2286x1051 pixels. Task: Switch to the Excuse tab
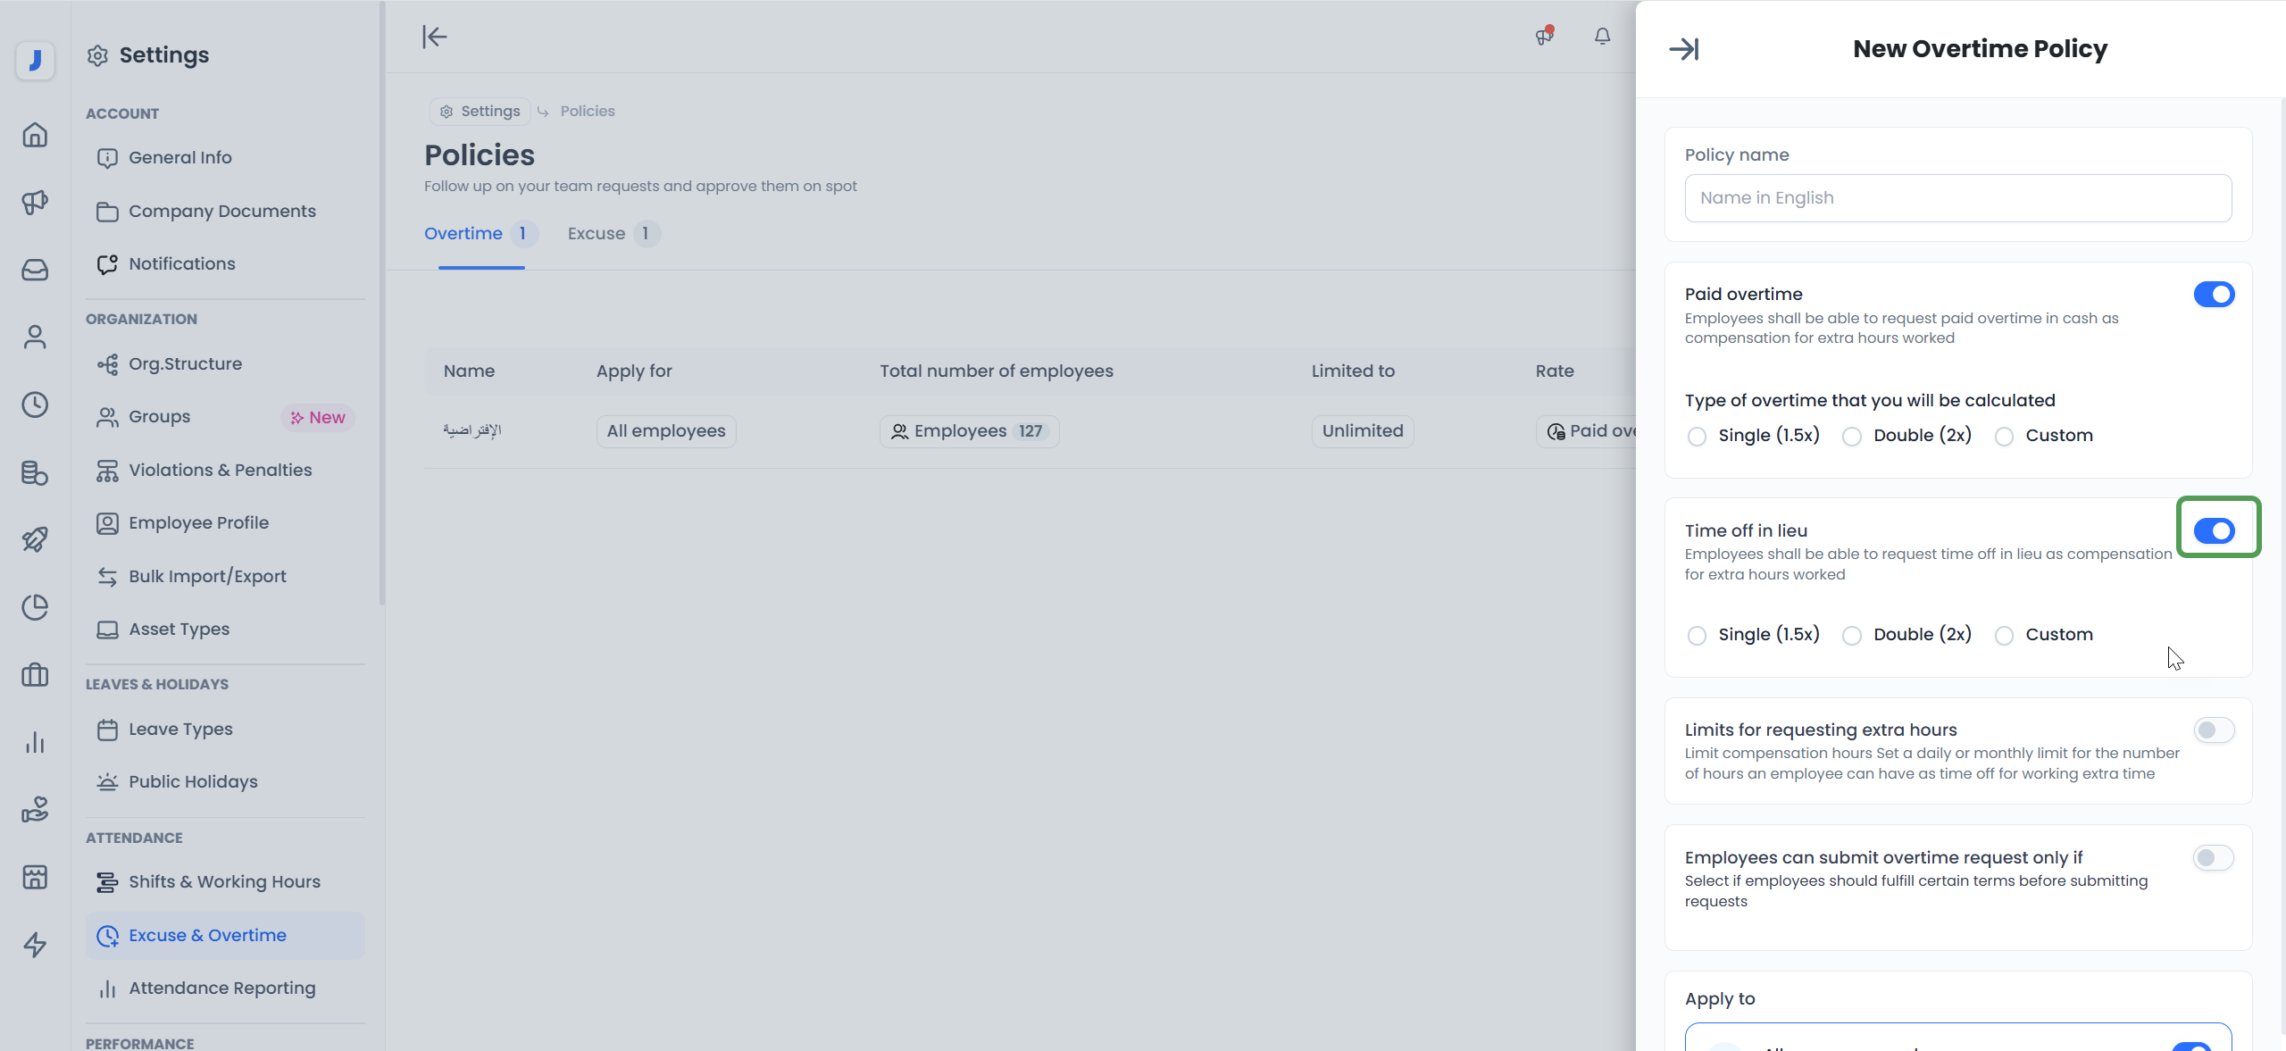(597, 234)
